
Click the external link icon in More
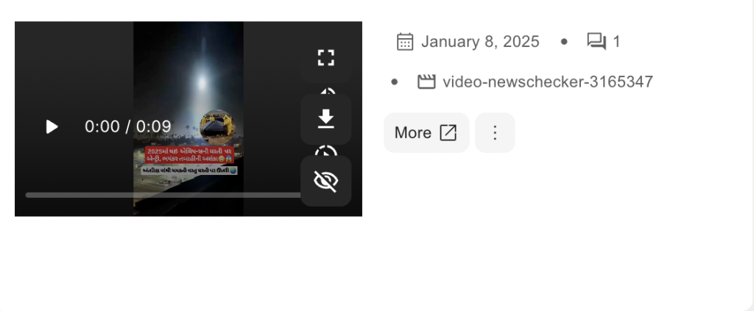448,133
